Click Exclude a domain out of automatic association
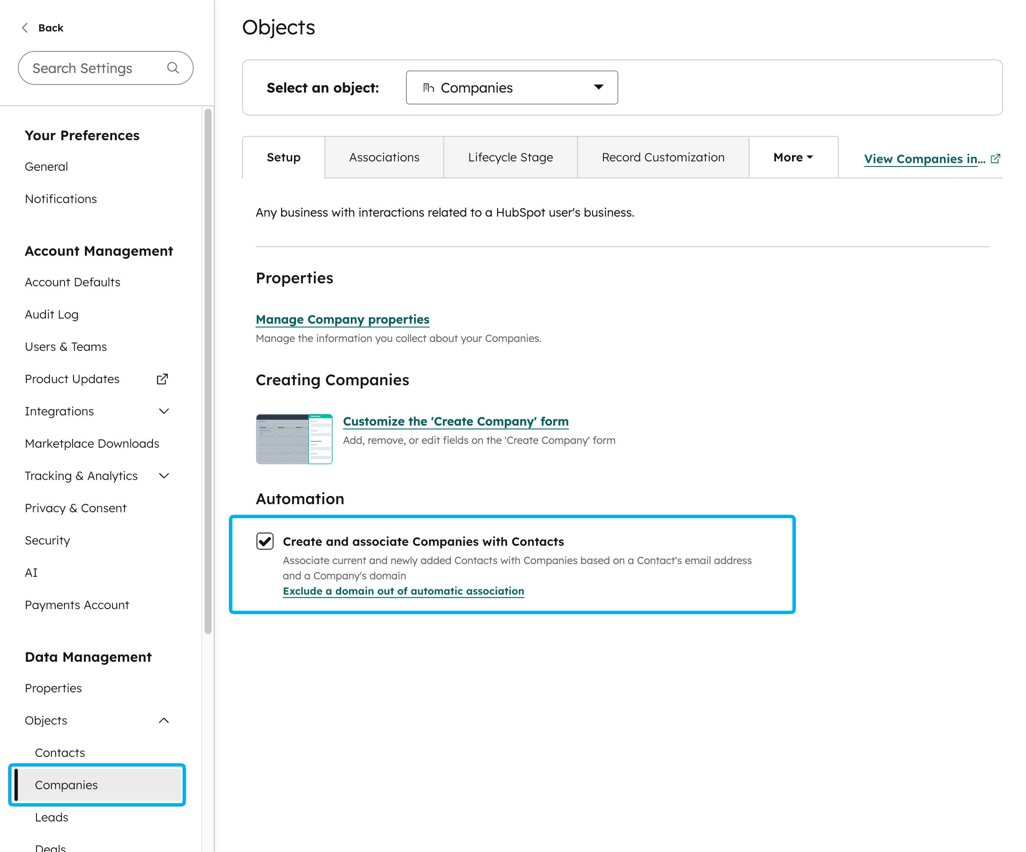Image resolution: width=1026 pixels, height=852 pixels. 403,591
